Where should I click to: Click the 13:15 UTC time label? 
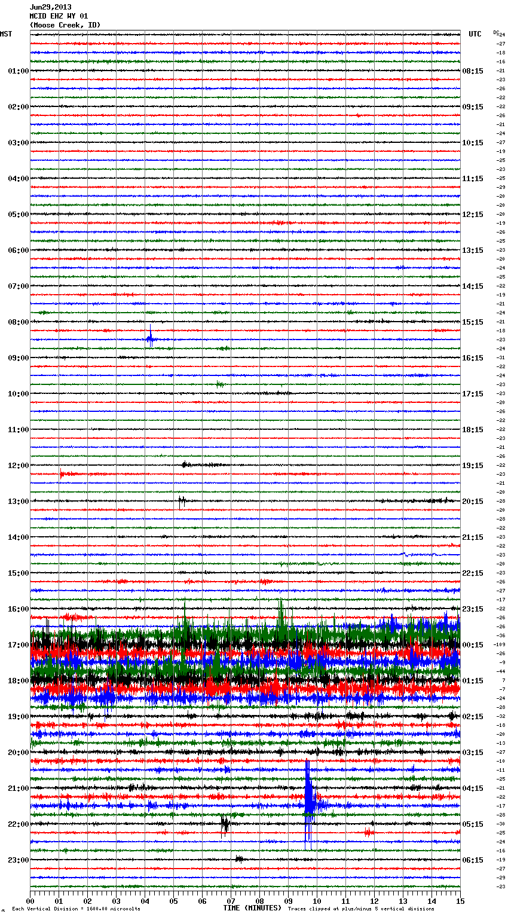pyautogui.click(x=473, y=250)
